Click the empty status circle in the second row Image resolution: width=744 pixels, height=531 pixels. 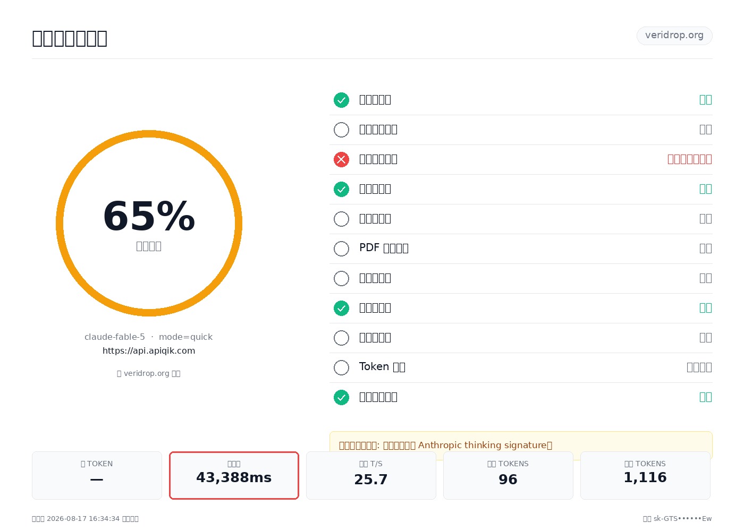pyautogui.click(x=341, y=130)
